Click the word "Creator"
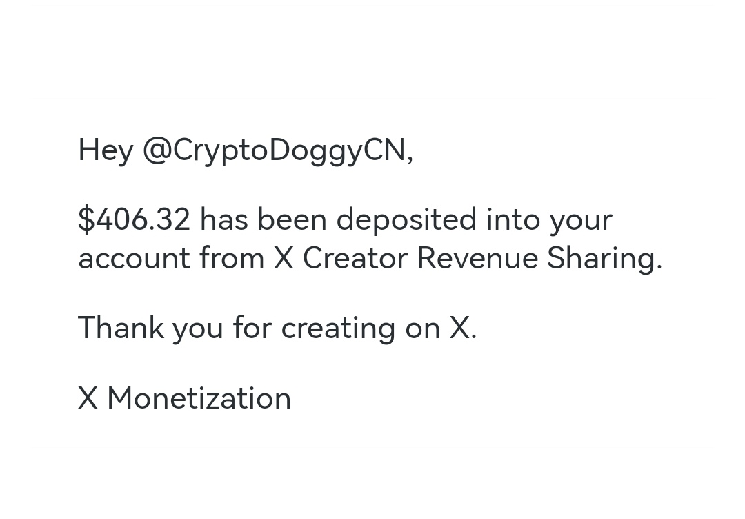Screen dimensions: 745x519 (355, 259)
